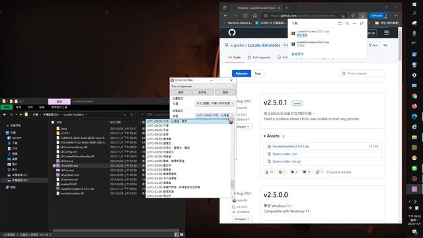Go back in File Explorer
Image resolution: width=423 pixels, height=238 pixels.
[x=5, y=114]
